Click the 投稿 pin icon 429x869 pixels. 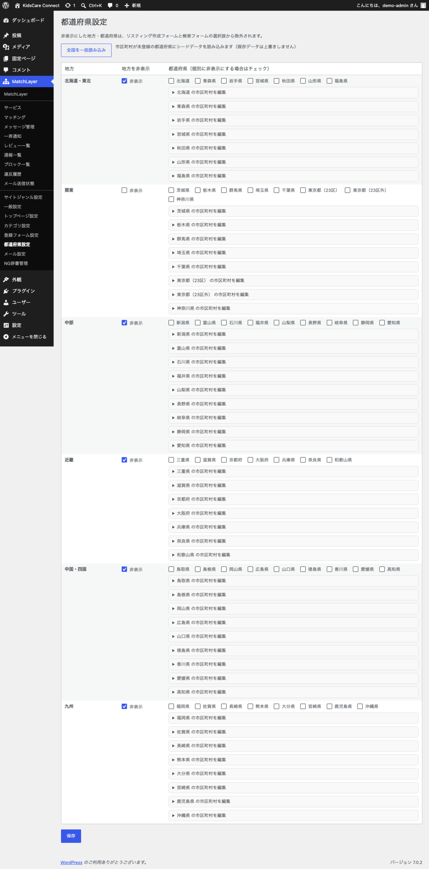pos(6,35)
